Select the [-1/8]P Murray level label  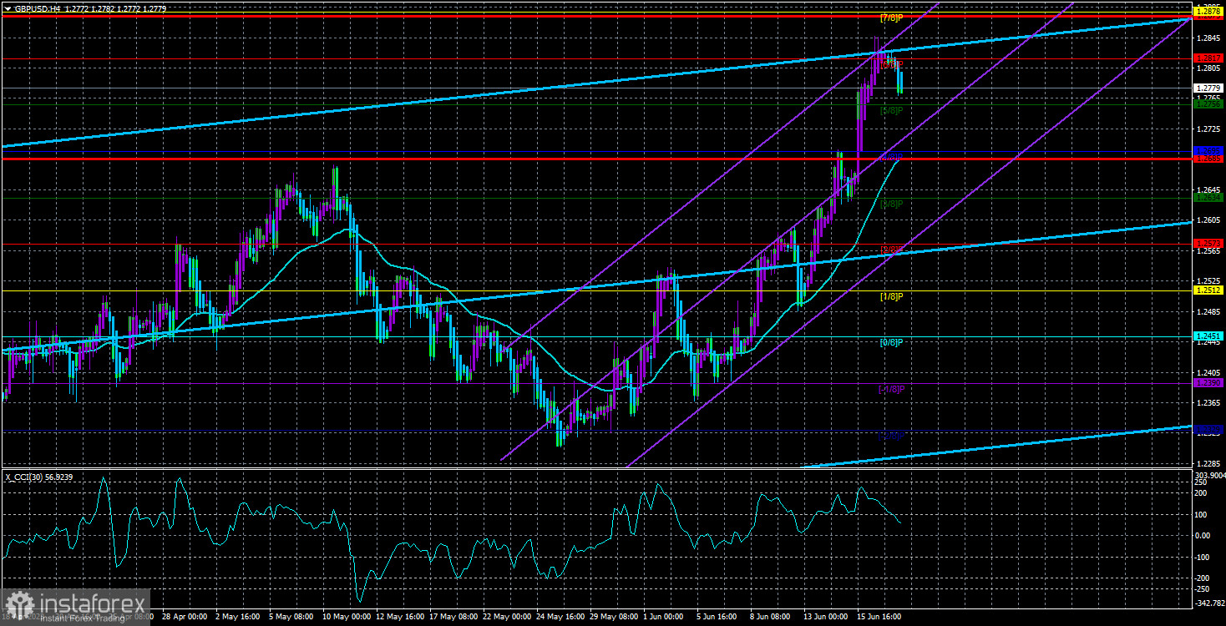[x=892, y=389]
